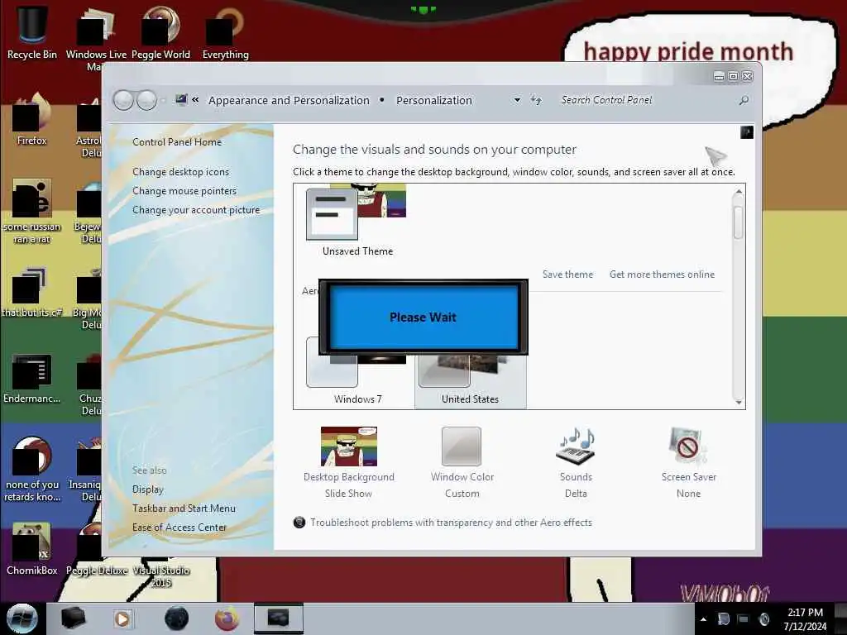
Task: Open Control Panel Home
Action: (x=177, y=142)
